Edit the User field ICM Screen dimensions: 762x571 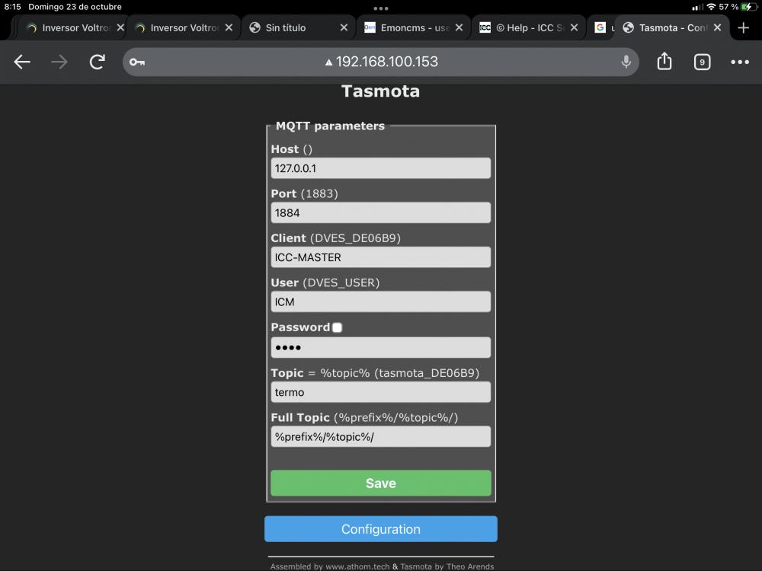point(380,302)
